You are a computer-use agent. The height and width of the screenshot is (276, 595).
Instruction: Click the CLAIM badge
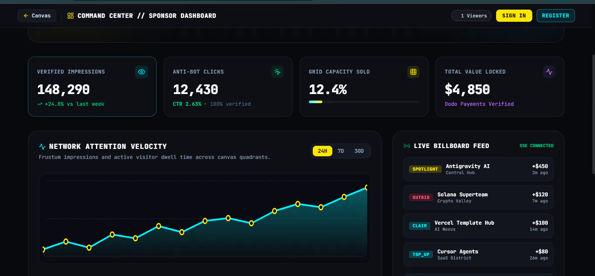coord(419,226)
